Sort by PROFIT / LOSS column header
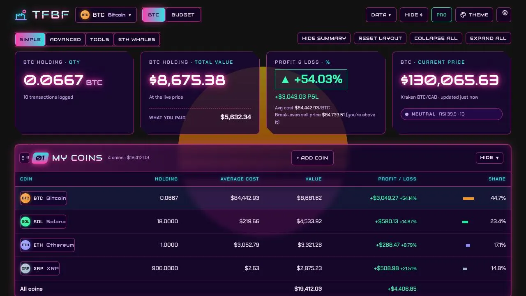 [397, 179]
